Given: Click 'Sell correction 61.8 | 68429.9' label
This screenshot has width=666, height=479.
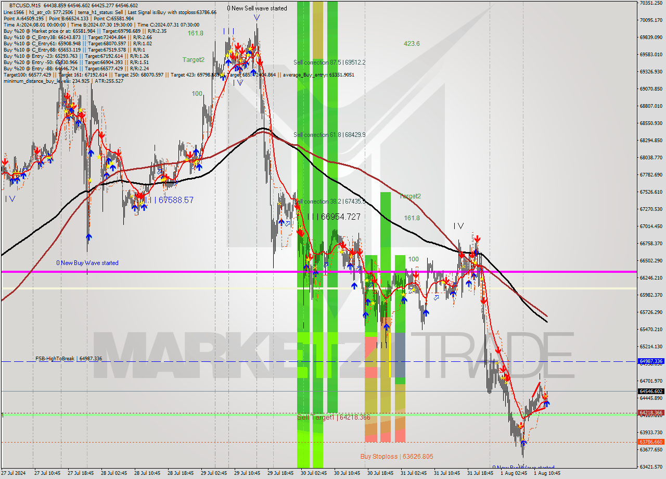Looking at the screenshot, I should click(329, 134).
